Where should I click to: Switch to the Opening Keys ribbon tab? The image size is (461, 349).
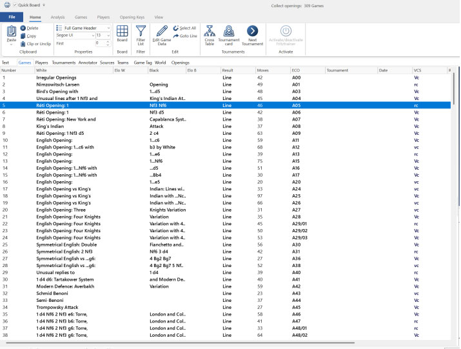[x=132, y=17]
